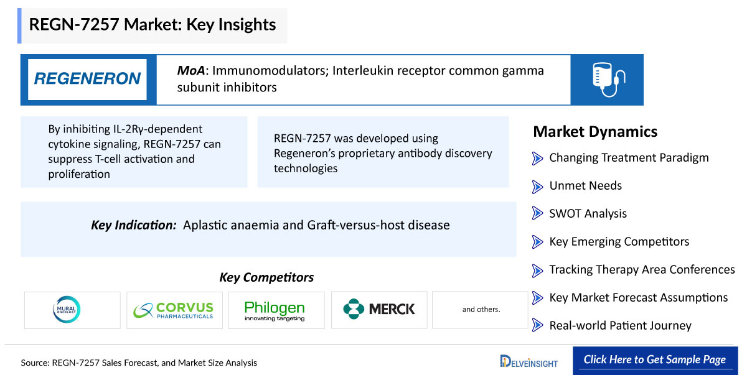Click arrow icon beside SWOT Analysis
The width and height of the screenshot is (747, 375).
point(538,214)
